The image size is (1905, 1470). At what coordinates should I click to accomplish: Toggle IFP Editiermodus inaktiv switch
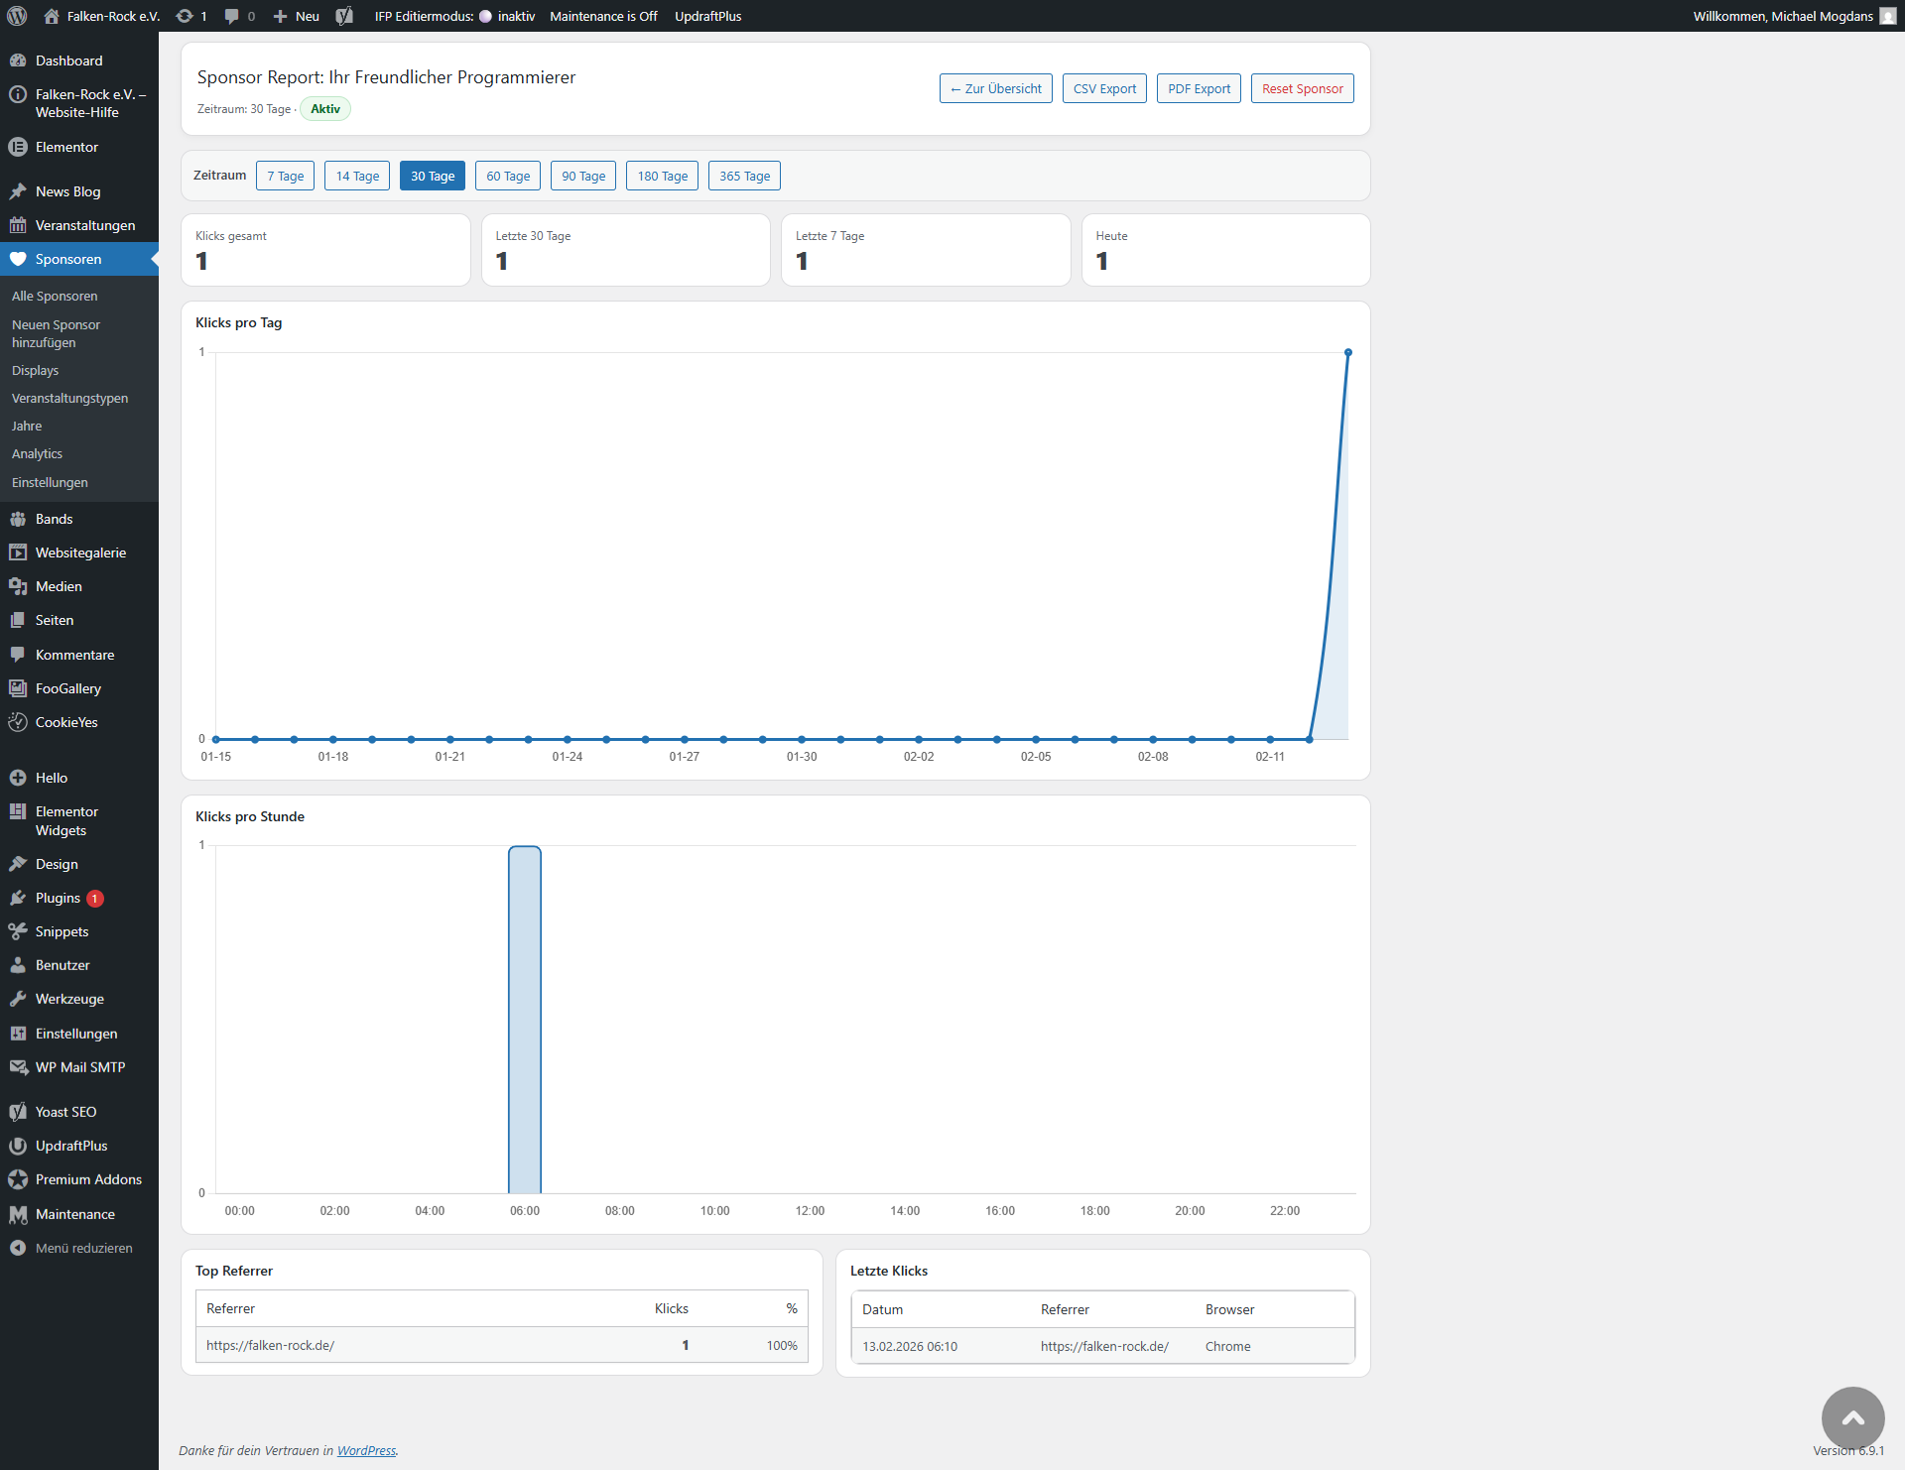485,16
